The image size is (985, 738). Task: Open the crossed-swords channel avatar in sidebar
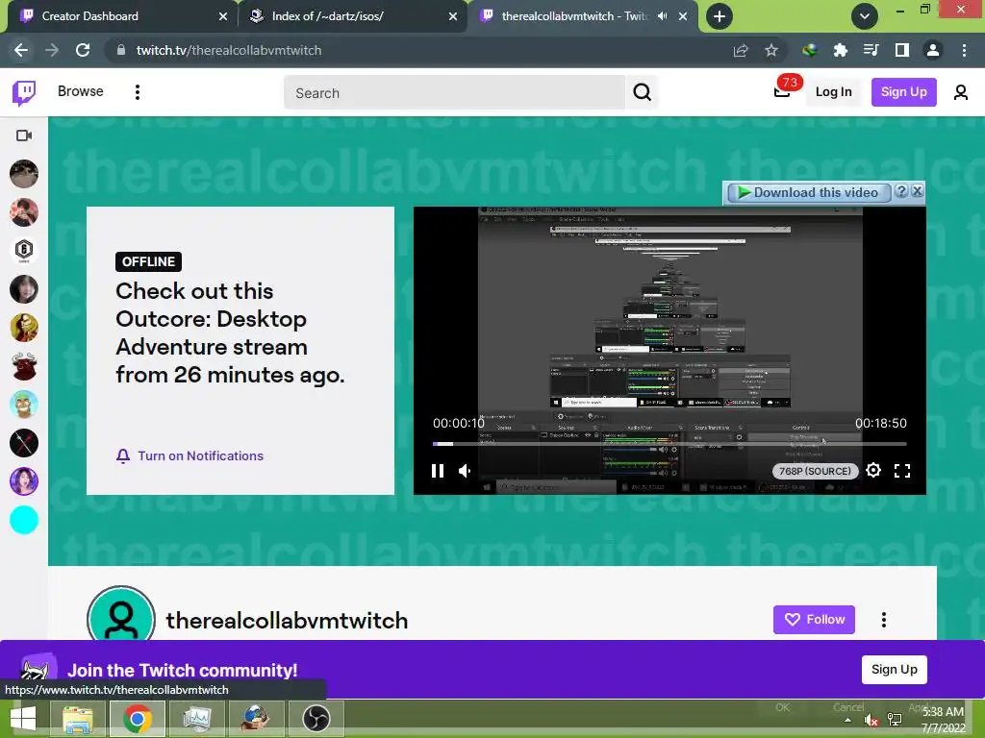(24, 443)
